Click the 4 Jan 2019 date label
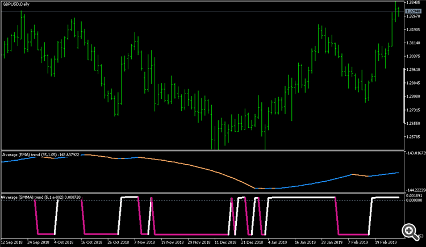426x247 pixels. [x=277, y=242]
